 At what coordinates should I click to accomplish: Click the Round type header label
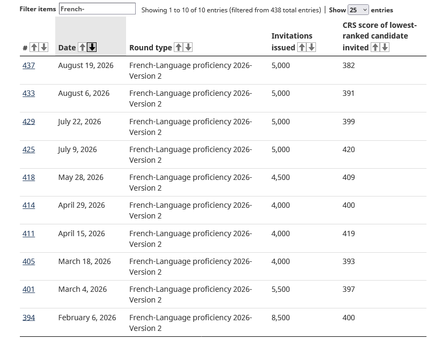point(151,48)
